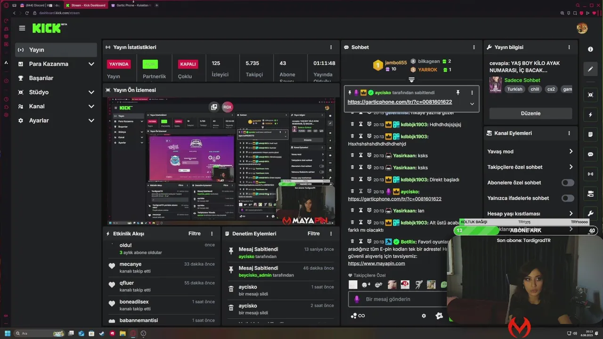Image resolution: width=603 pixels, height=339 pixels.
Task: Select Yayın in sidebar
Action: pos(56,50)
